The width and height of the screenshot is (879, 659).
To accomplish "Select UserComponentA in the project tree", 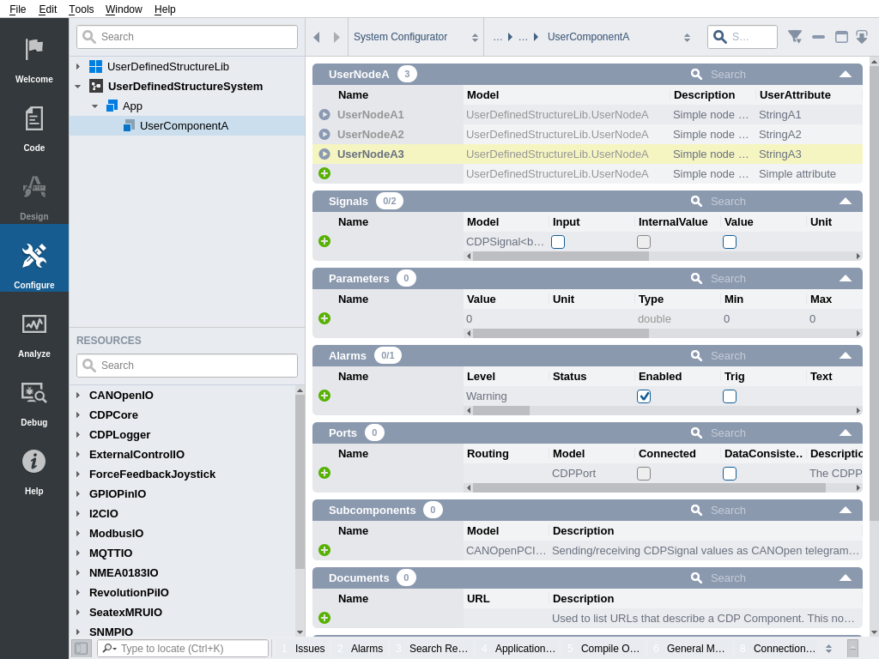I will click(x=184, y=125).
